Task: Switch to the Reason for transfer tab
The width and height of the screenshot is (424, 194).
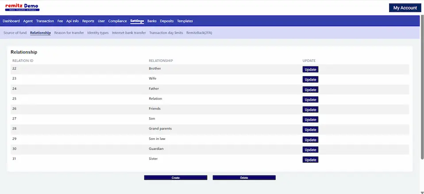Action: (69, 33)
